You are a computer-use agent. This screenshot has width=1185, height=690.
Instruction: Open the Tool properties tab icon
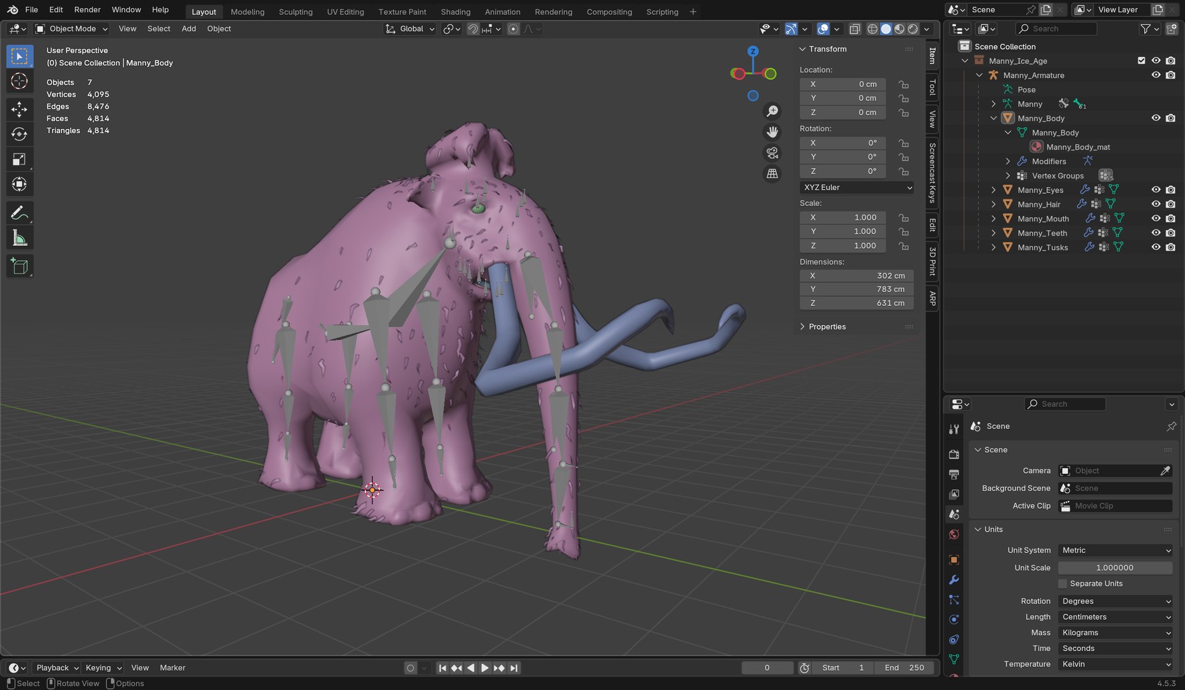coord(954,429)
